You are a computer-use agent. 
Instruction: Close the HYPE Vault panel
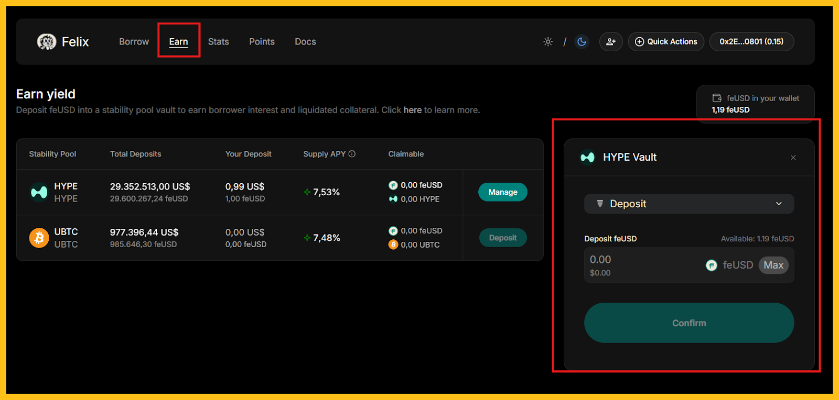(x=793, y=158)
